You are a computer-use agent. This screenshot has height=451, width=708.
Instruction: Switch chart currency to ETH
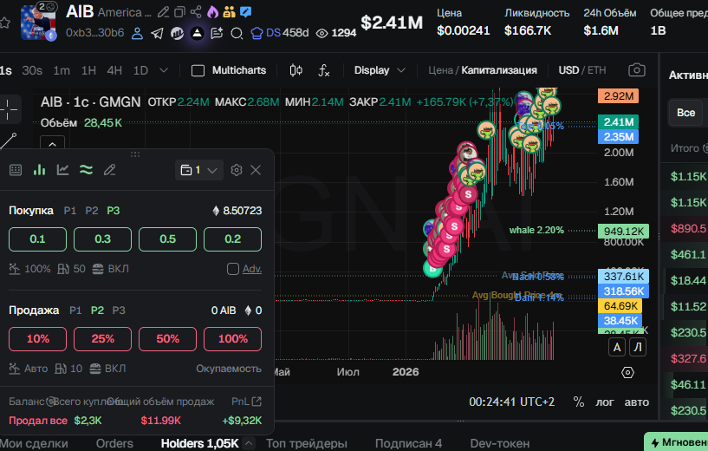pyautogui.click(x=596, y=70)
